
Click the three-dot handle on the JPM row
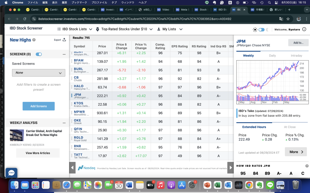point(71,96)
